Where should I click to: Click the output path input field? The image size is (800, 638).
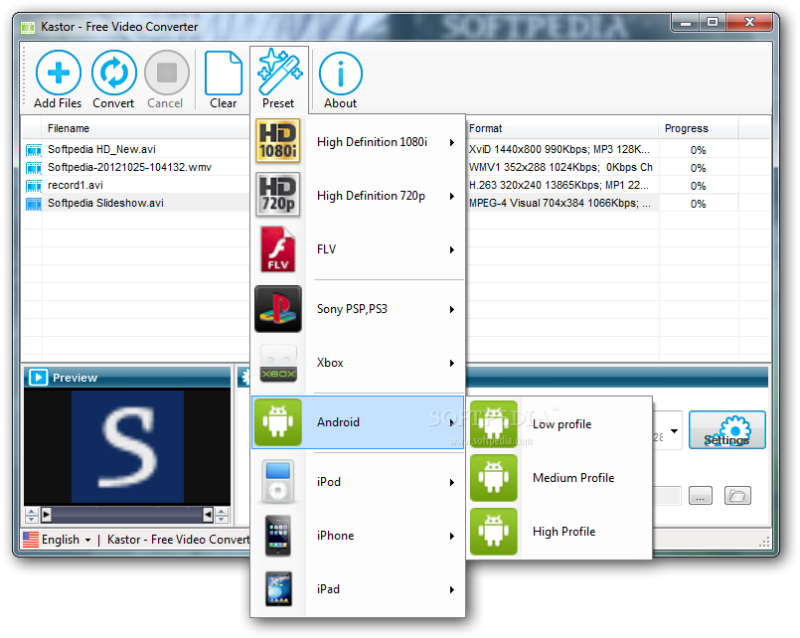coord(668,495)
